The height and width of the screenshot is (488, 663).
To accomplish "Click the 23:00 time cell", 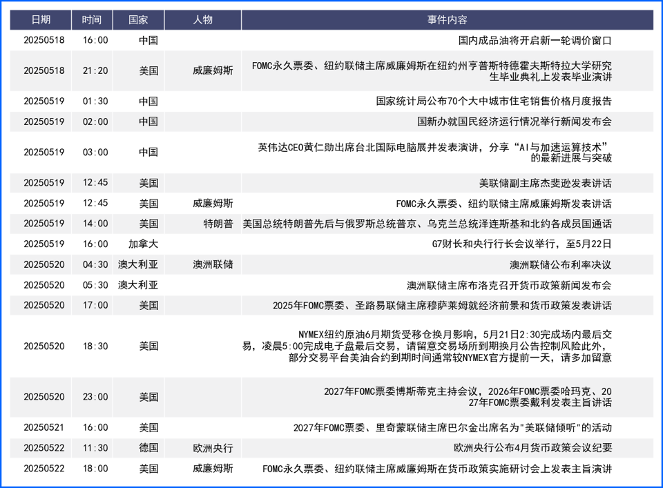I will [95, 397].
